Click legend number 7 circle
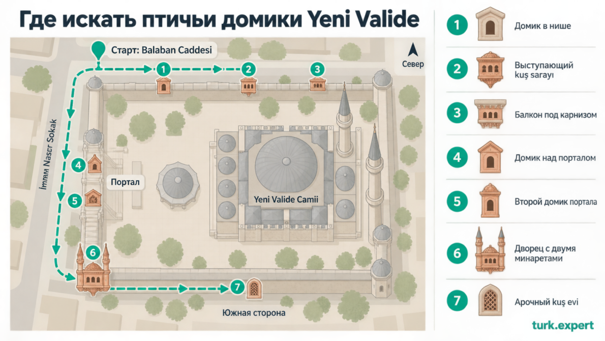 (x=457, y=301)
